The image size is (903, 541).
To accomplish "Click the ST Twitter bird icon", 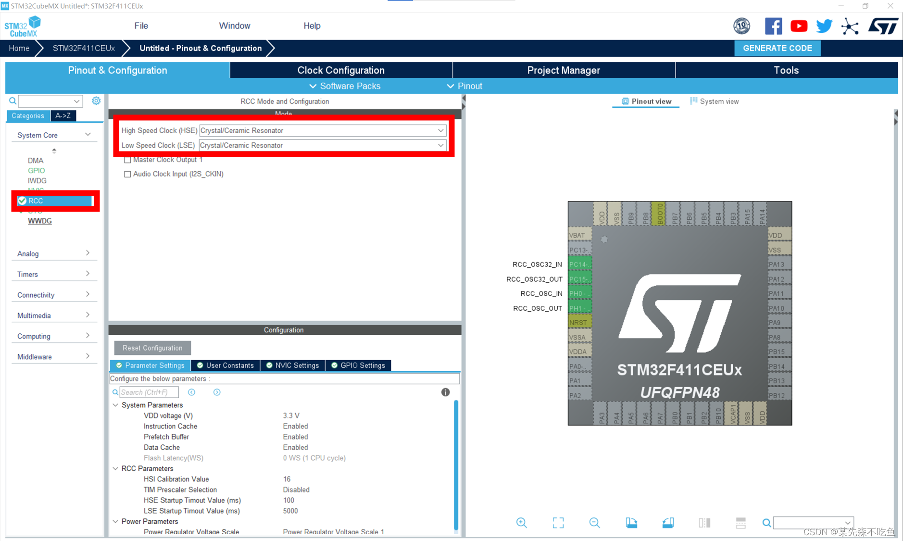I will point(824,26).
